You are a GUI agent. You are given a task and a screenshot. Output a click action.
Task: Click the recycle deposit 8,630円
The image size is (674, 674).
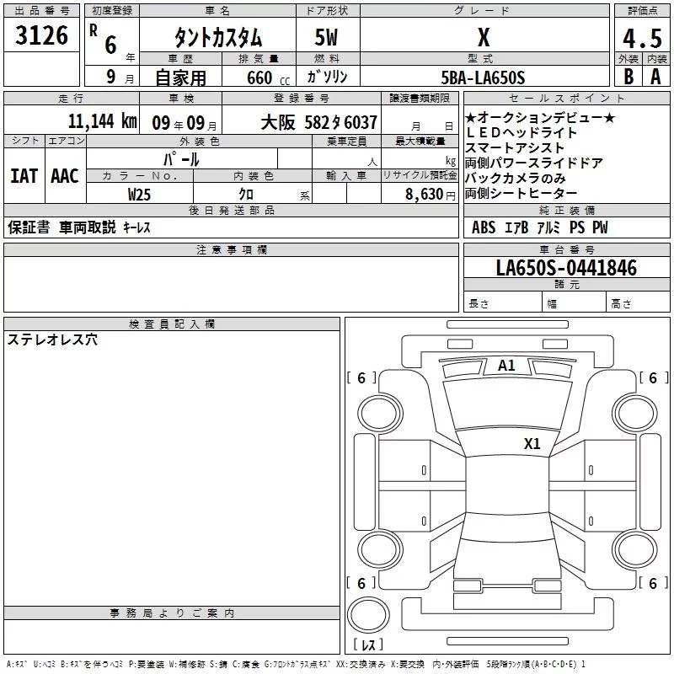431,195
